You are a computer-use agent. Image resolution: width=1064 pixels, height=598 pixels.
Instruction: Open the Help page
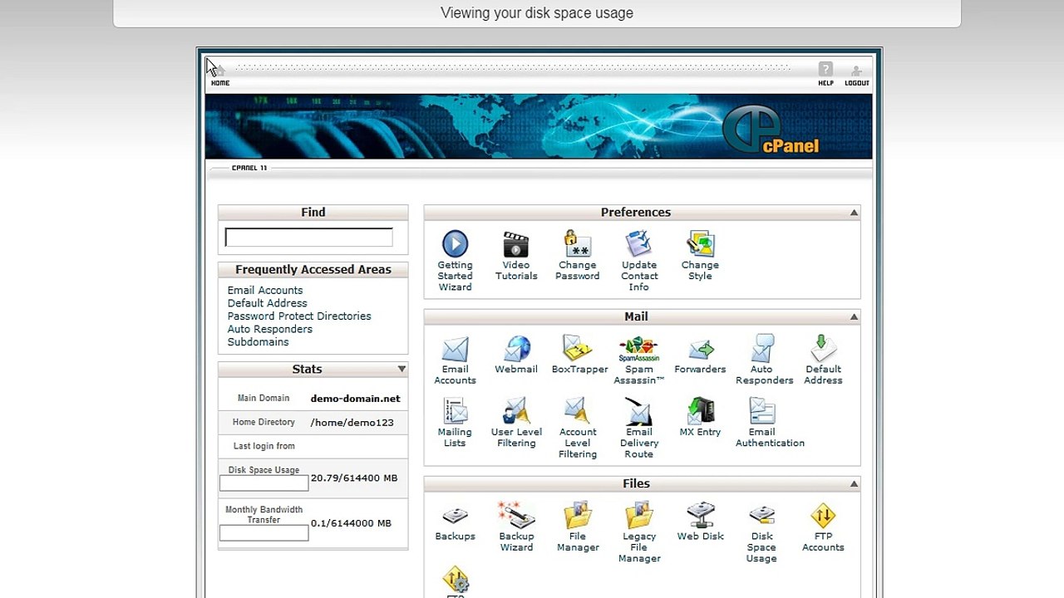(825, 74)
